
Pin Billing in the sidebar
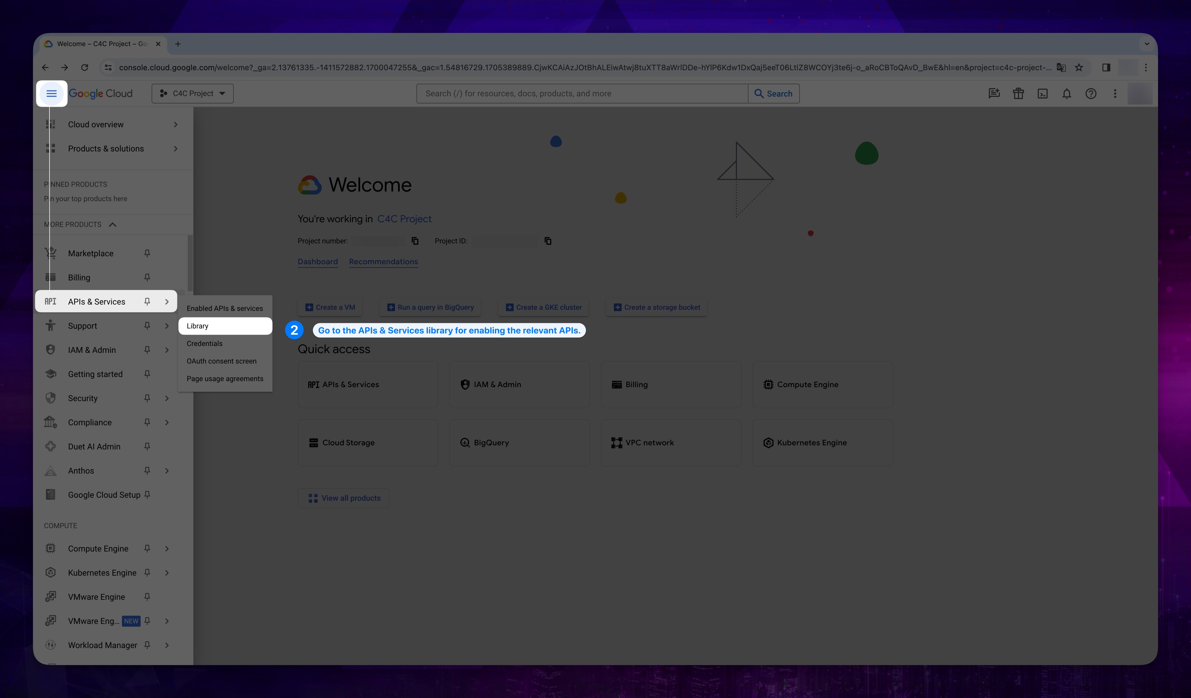(x=147, y=277)
